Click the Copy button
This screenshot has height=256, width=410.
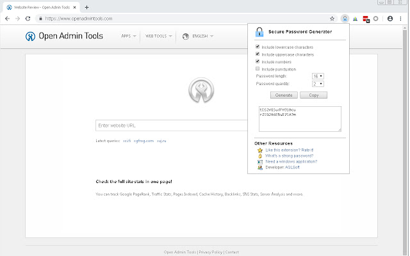tap(313, 95)
